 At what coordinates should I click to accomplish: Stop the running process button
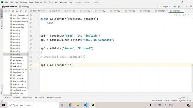187,7
